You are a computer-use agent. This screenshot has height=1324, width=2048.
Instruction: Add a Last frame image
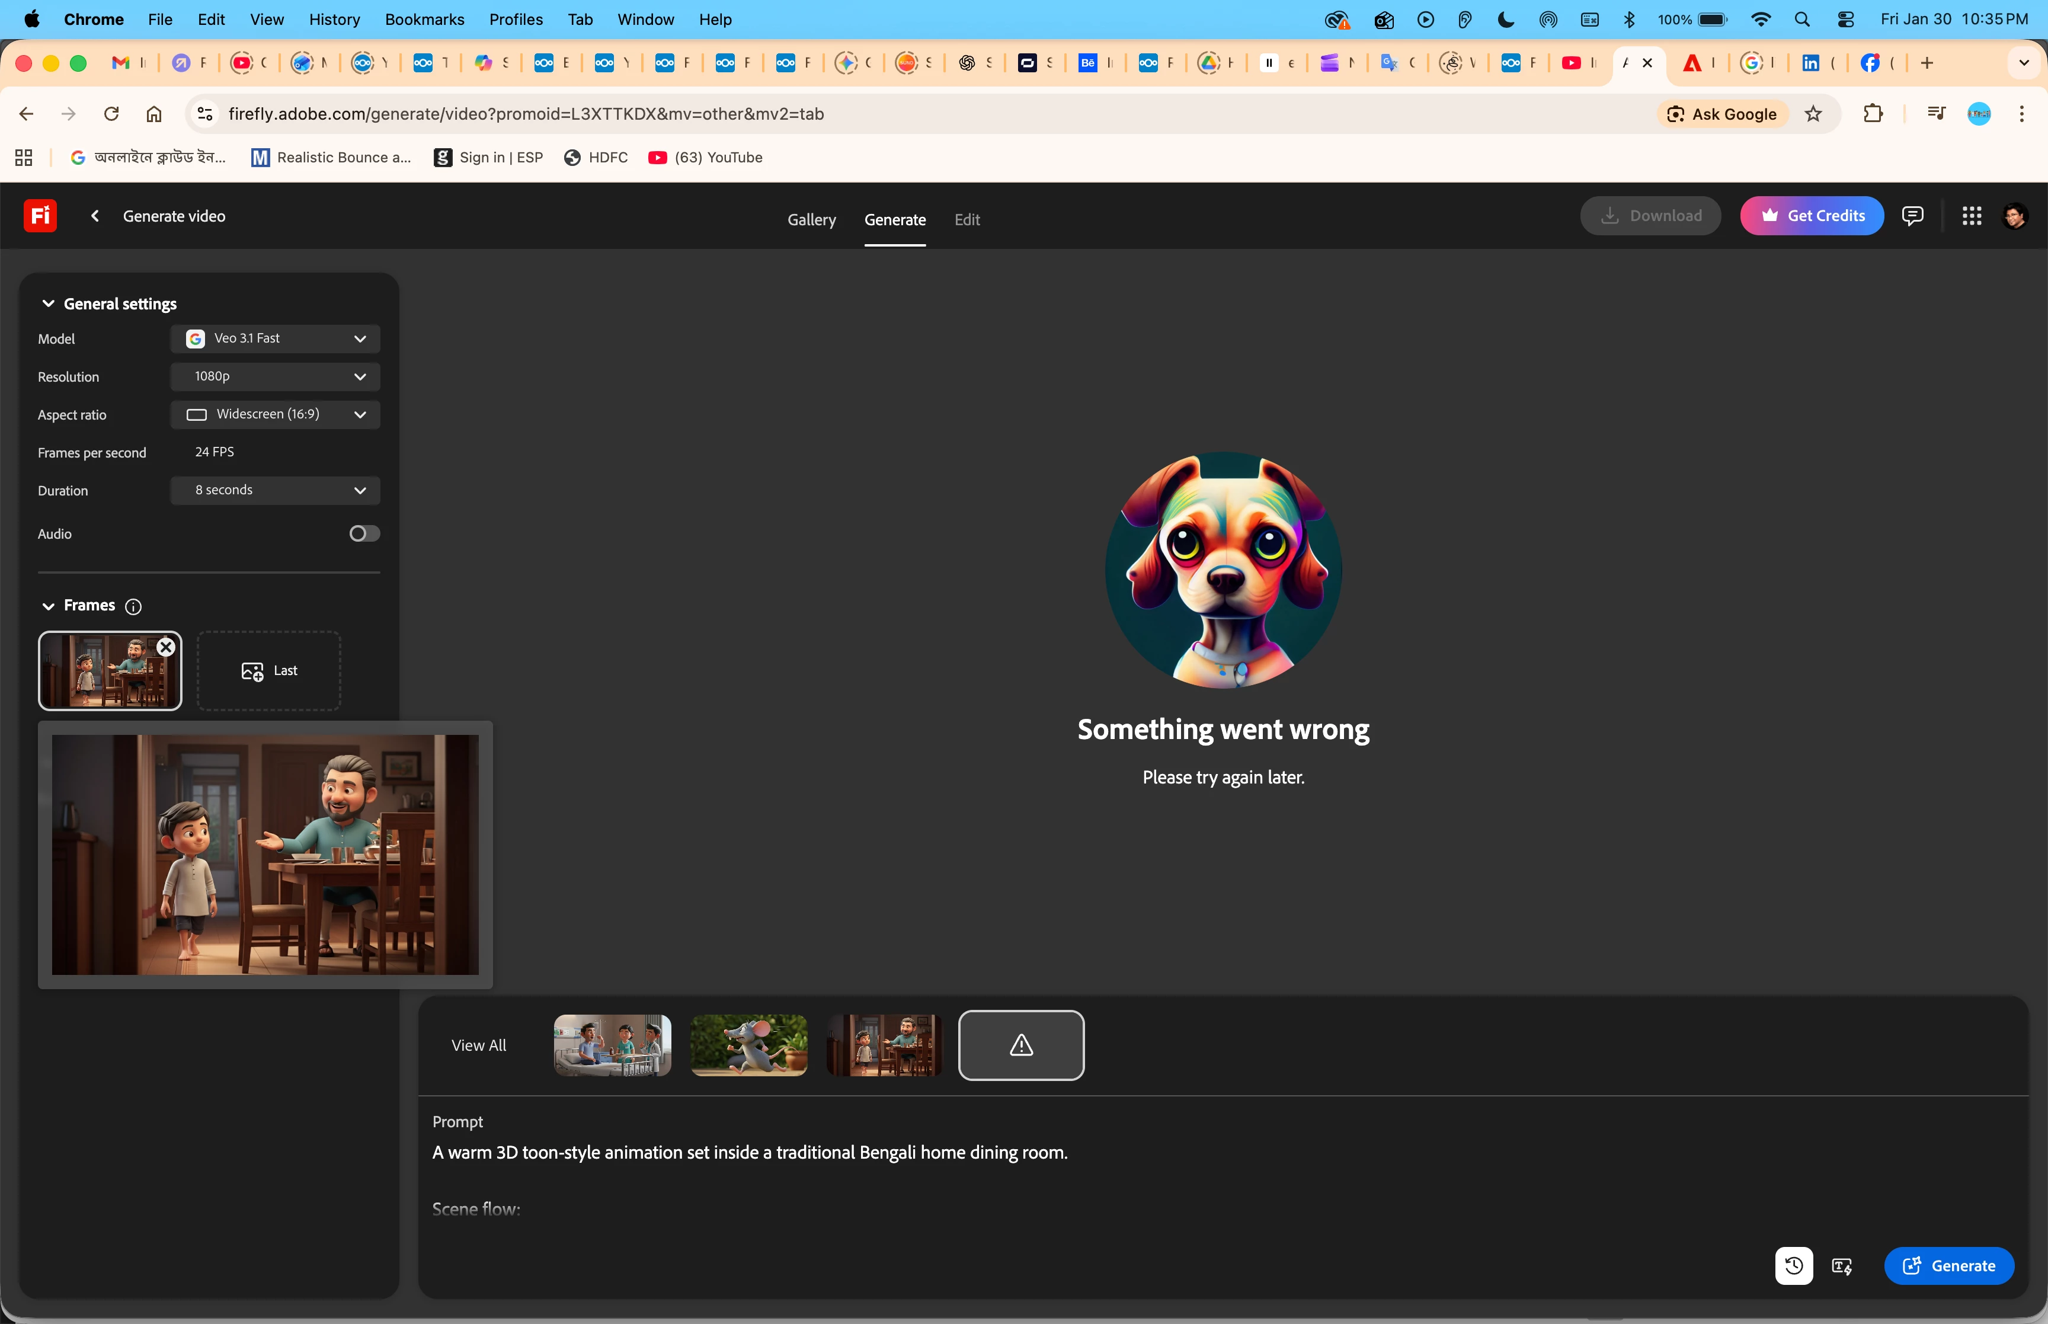tap(269, 671)
